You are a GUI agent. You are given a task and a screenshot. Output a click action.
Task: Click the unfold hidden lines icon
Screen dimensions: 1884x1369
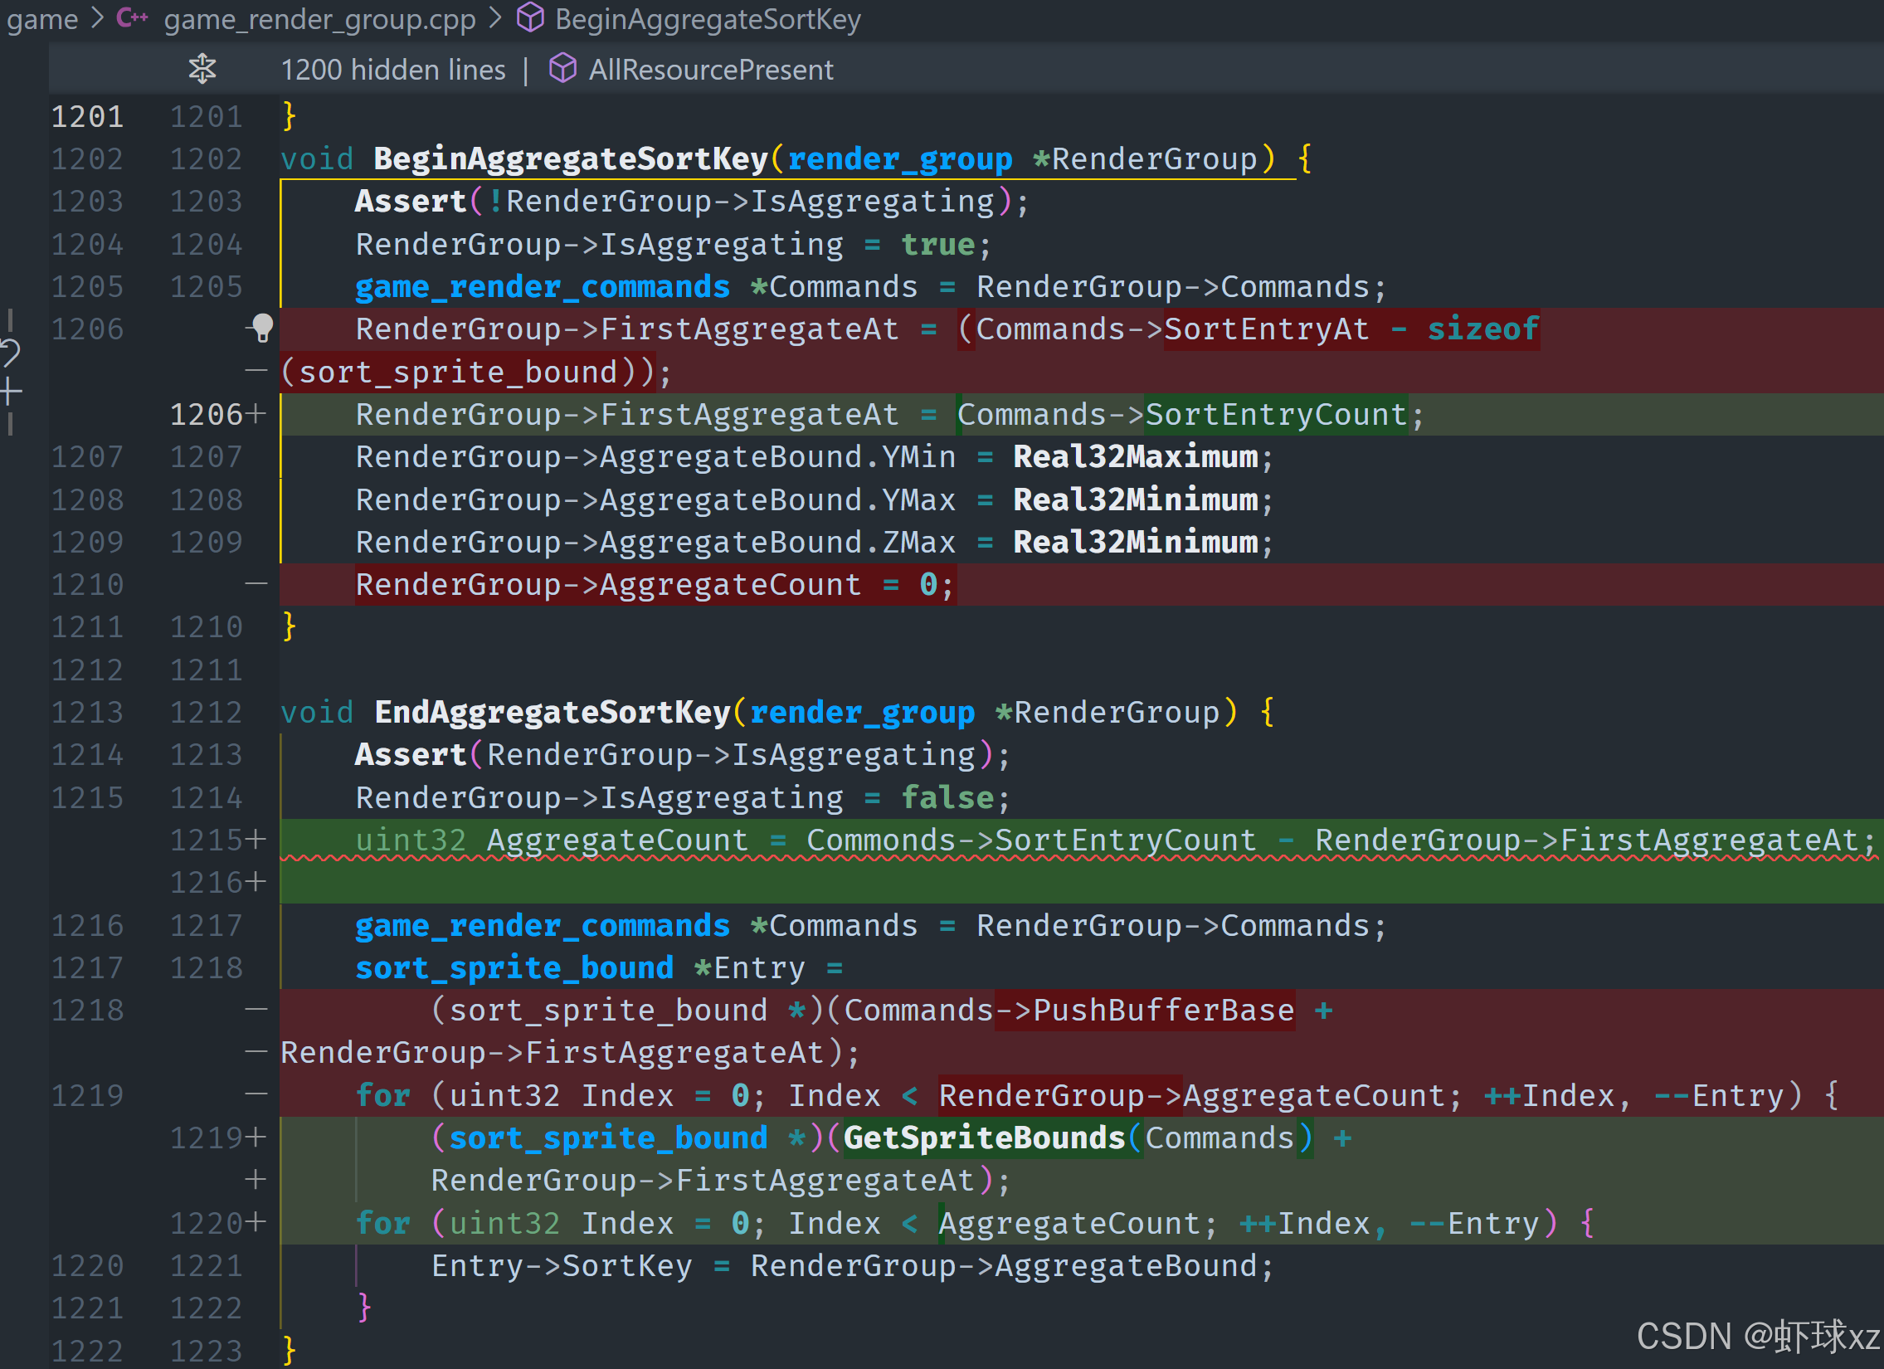(202, 69)
